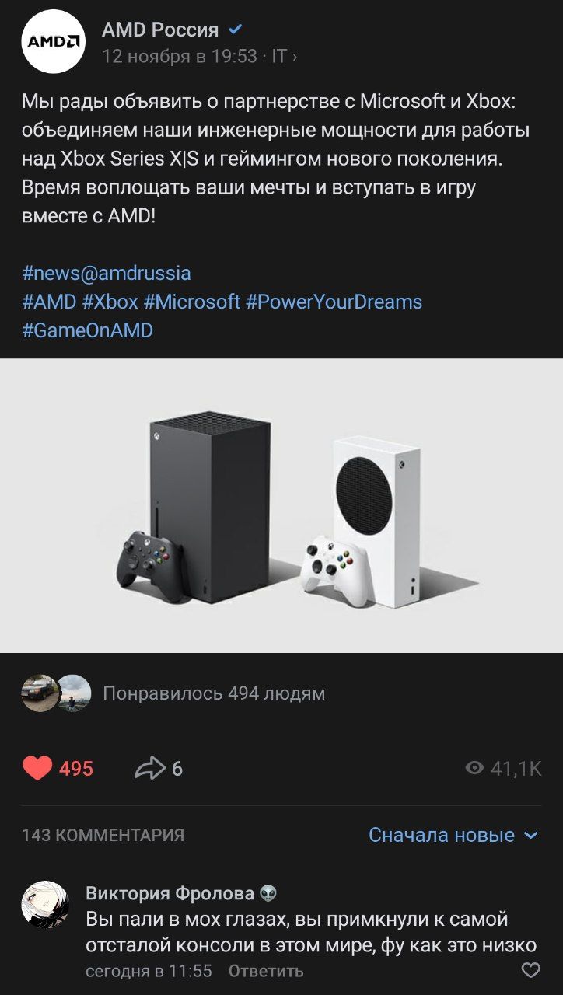
Task: Tap Ответить to reply to the comment
Action: pos(266,971)
